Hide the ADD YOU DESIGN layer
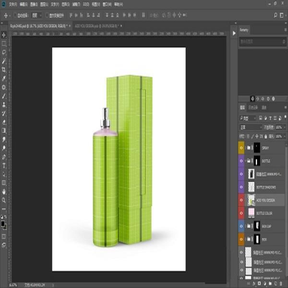The height and width of the screenshot is (288, 288). (241, 200)
